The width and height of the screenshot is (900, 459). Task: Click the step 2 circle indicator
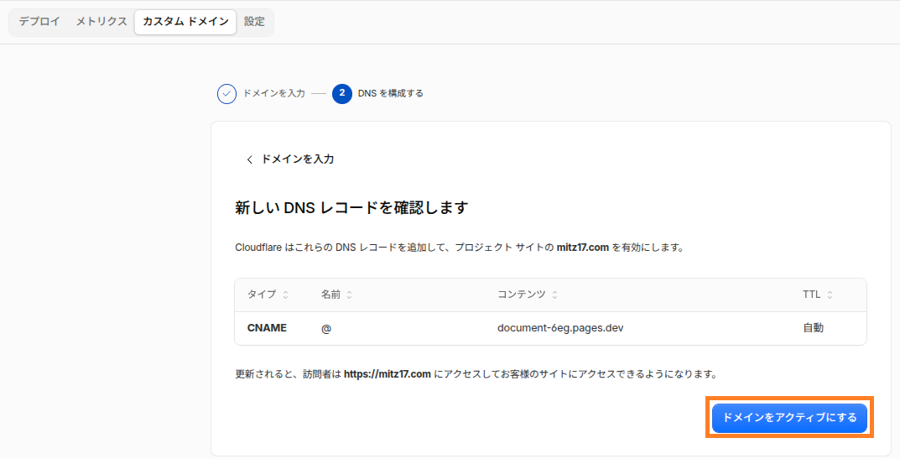click(x=342, y=94)
